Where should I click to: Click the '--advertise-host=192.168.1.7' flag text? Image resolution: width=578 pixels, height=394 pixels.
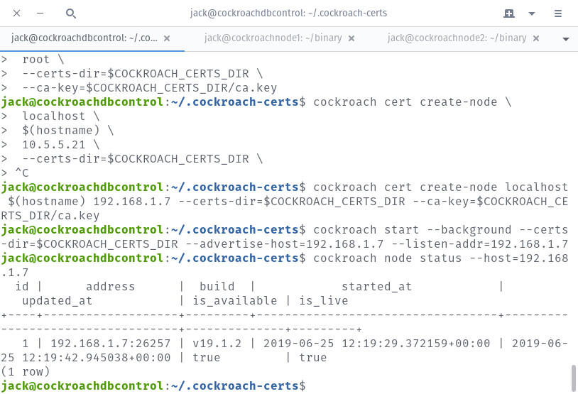285,244
